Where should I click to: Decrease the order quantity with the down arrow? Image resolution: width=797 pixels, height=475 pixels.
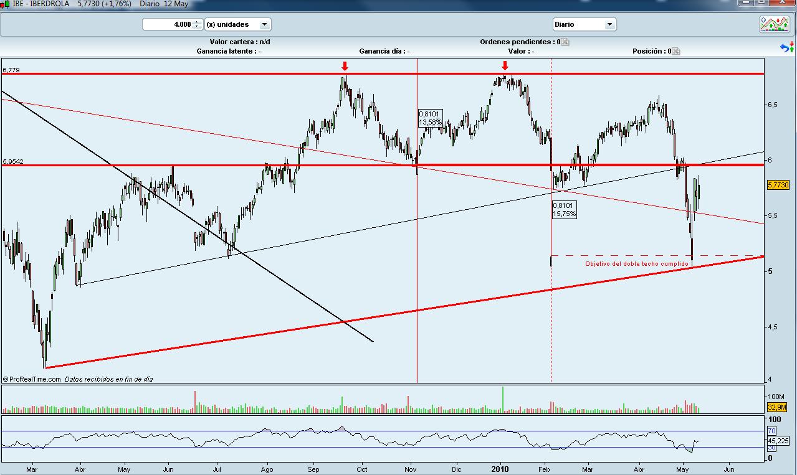[x=197, y=27]
